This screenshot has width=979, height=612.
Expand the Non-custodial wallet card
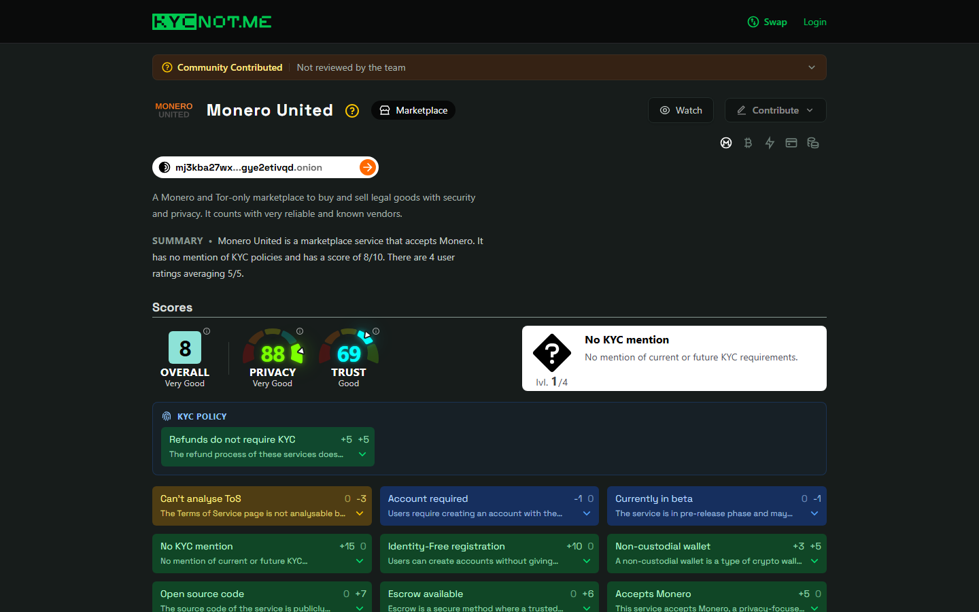click(x=717, y=554)
